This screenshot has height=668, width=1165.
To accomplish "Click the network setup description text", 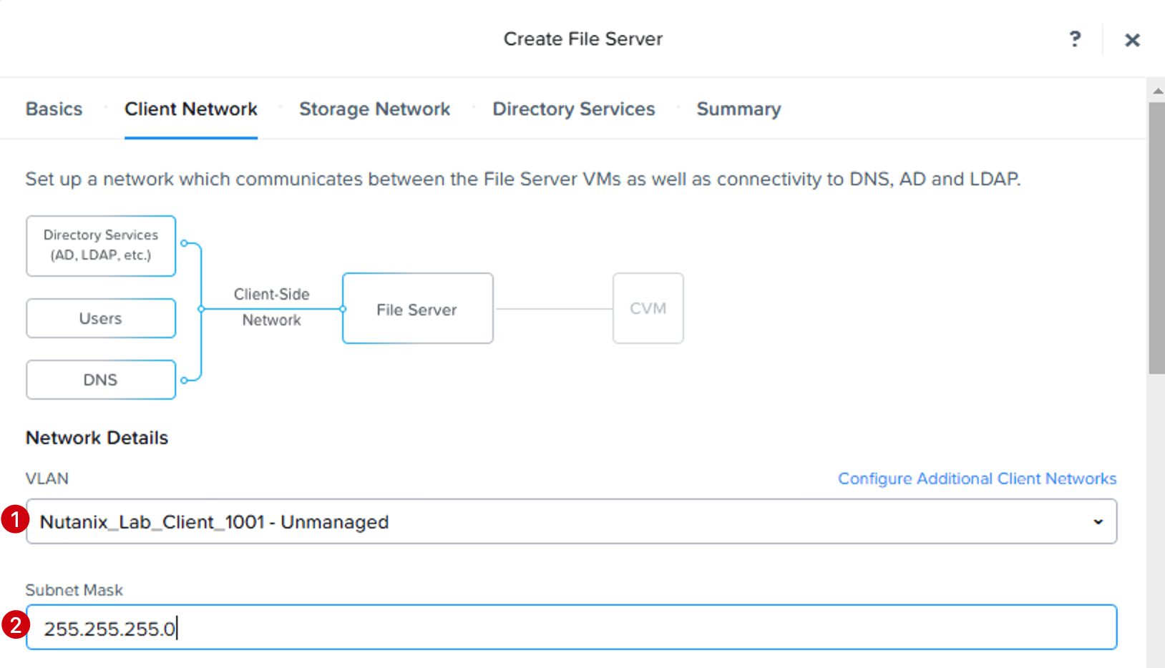I will [523, 179].
